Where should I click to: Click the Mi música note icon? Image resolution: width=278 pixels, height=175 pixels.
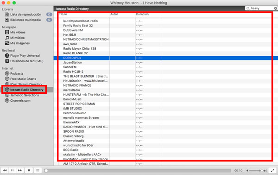[7, 38]
